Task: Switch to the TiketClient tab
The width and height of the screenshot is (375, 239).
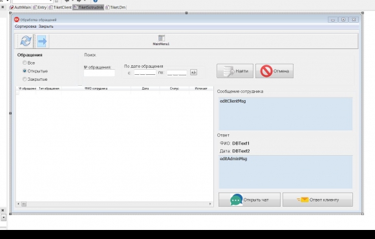Action: [60, 7]
